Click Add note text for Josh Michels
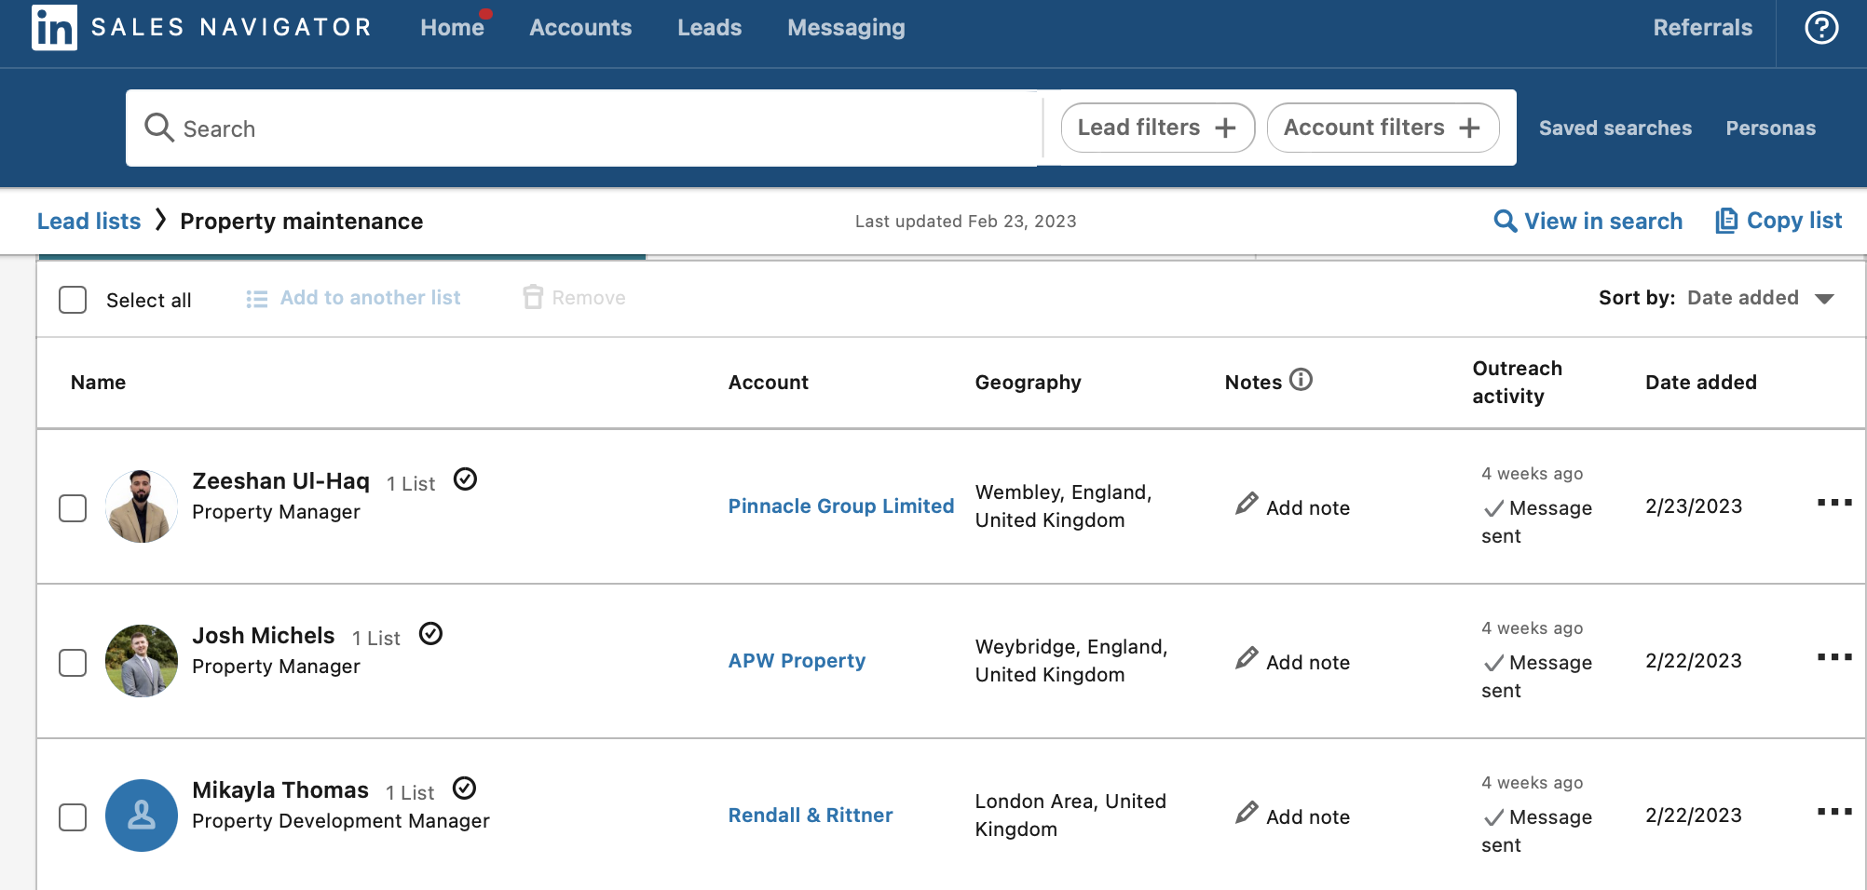This screenshot has height=890, width=1867. point(1307,663)
